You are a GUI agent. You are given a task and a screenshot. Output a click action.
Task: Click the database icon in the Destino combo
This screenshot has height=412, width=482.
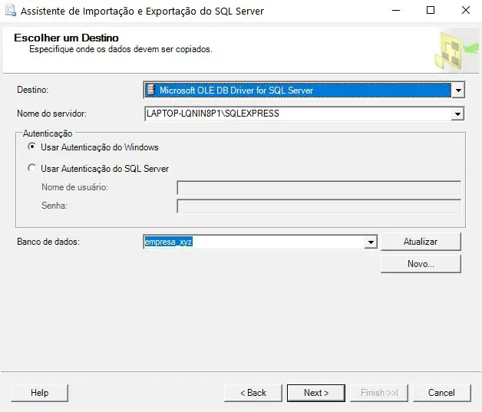pos(150,90)
